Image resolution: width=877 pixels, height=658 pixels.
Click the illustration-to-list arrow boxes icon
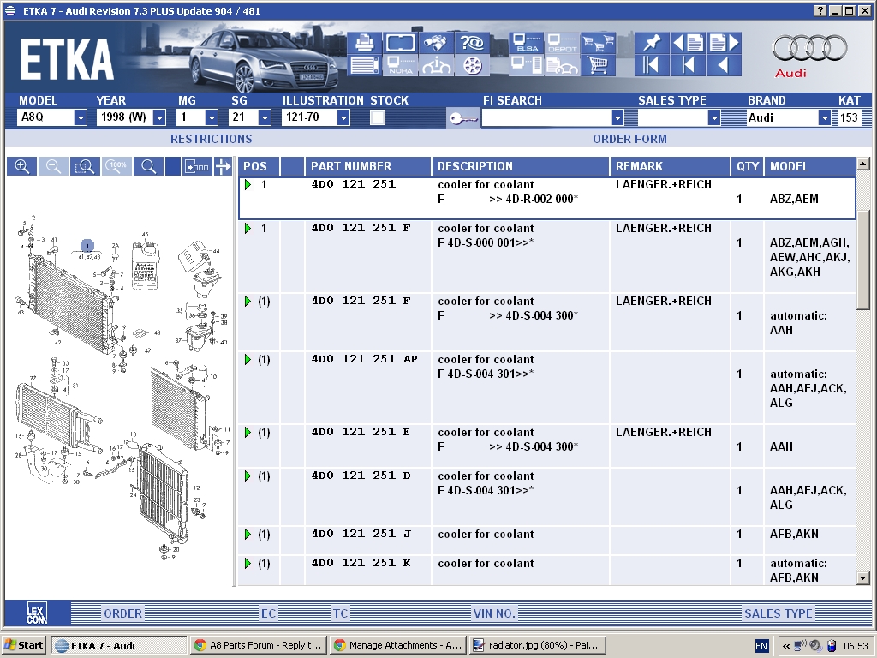pos(196,166)
